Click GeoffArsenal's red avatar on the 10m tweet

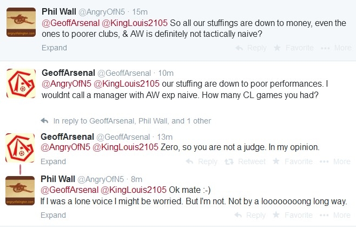tap(21, 86)
